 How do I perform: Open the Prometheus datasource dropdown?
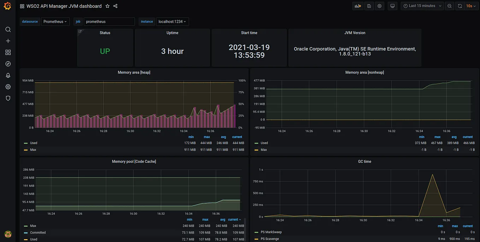[55, 22]
